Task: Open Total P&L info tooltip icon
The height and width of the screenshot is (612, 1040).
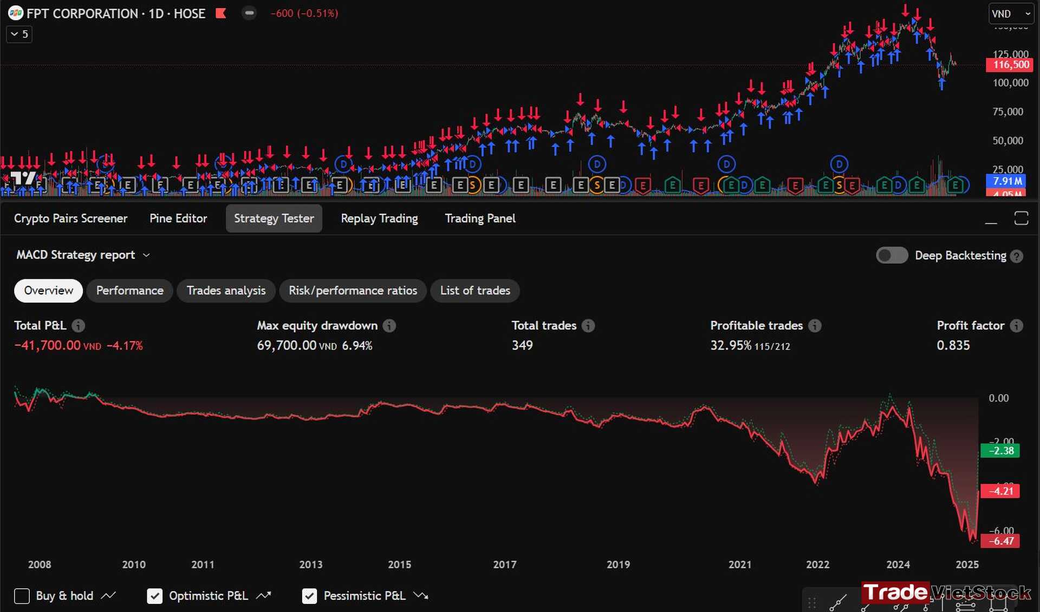Action: (x=79, y=325)
